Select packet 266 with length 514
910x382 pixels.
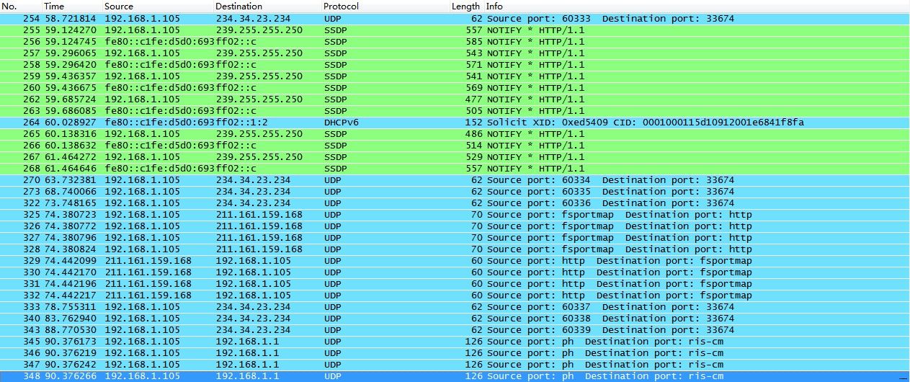point(455,146)
